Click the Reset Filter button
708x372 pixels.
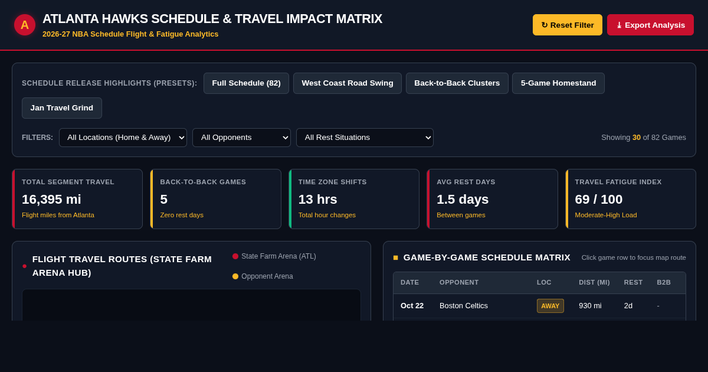click(568, 25)
